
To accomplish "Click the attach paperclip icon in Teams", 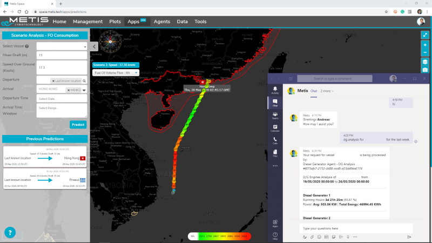I will pyautogui.click(x=312, y=237).
